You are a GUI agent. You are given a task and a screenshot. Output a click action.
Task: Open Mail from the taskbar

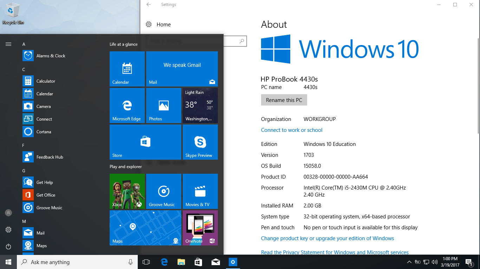tap(215, 262)
